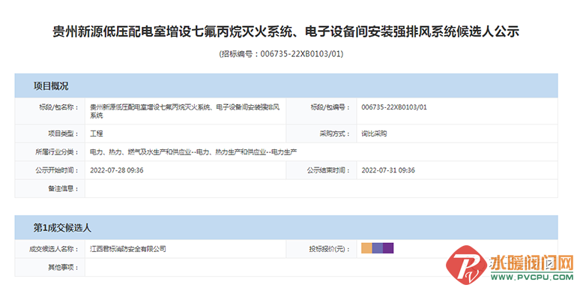Click the 其他事项 label

(x=64, y=268)
